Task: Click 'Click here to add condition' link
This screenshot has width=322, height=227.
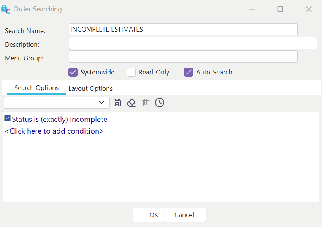Action: (54, 131)
